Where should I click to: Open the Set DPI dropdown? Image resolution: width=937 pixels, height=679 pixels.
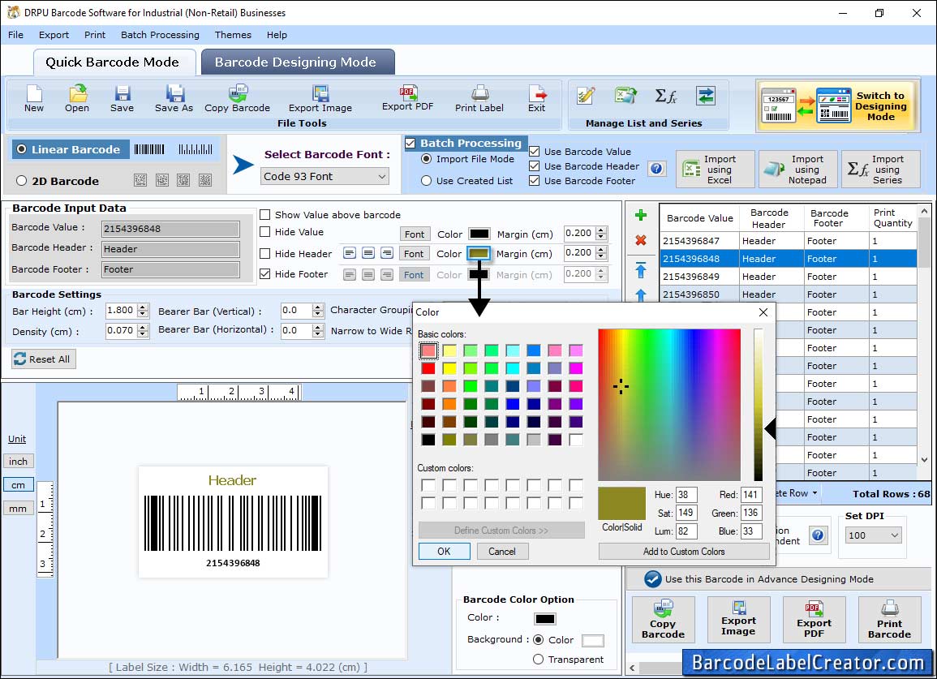pos(873,535)
